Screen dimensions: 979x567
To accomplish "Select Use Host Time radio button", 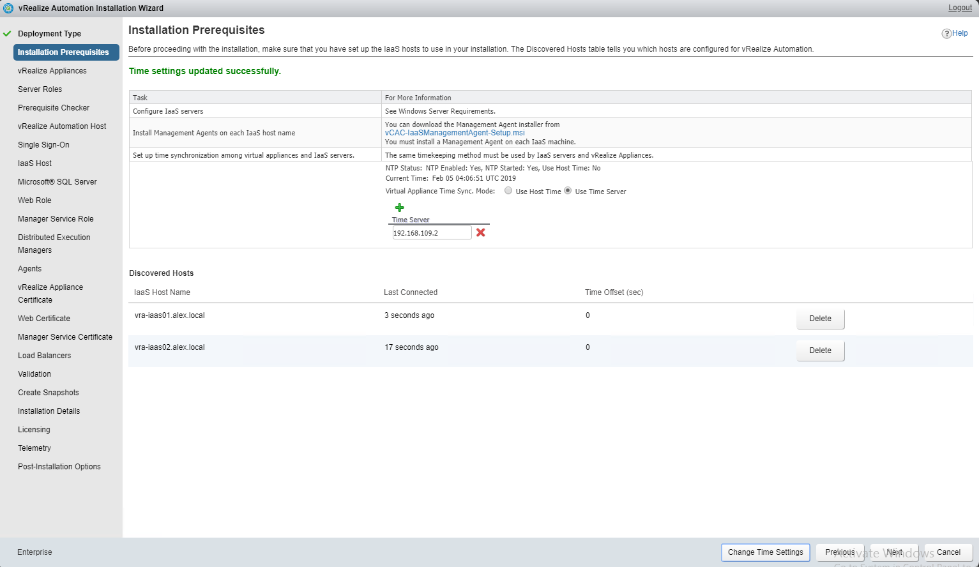I will [508, 191].
